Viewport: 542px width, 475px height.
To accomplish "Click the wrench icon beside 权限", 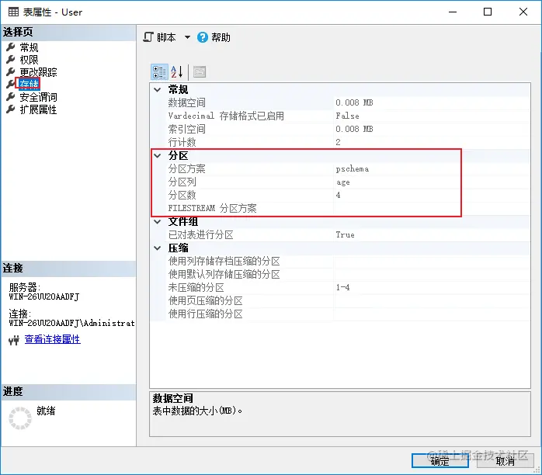I will point(11,60).
